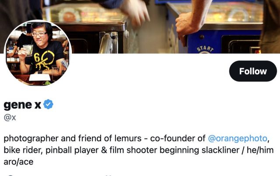Click the @x username handle
Viewport: 280px width, 176px height.
[x=10, y=117]
